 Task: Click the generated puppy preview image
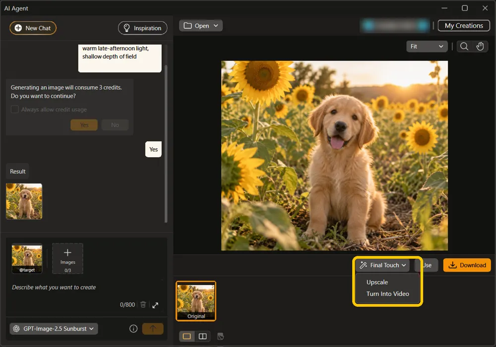(x=334, y=156)
